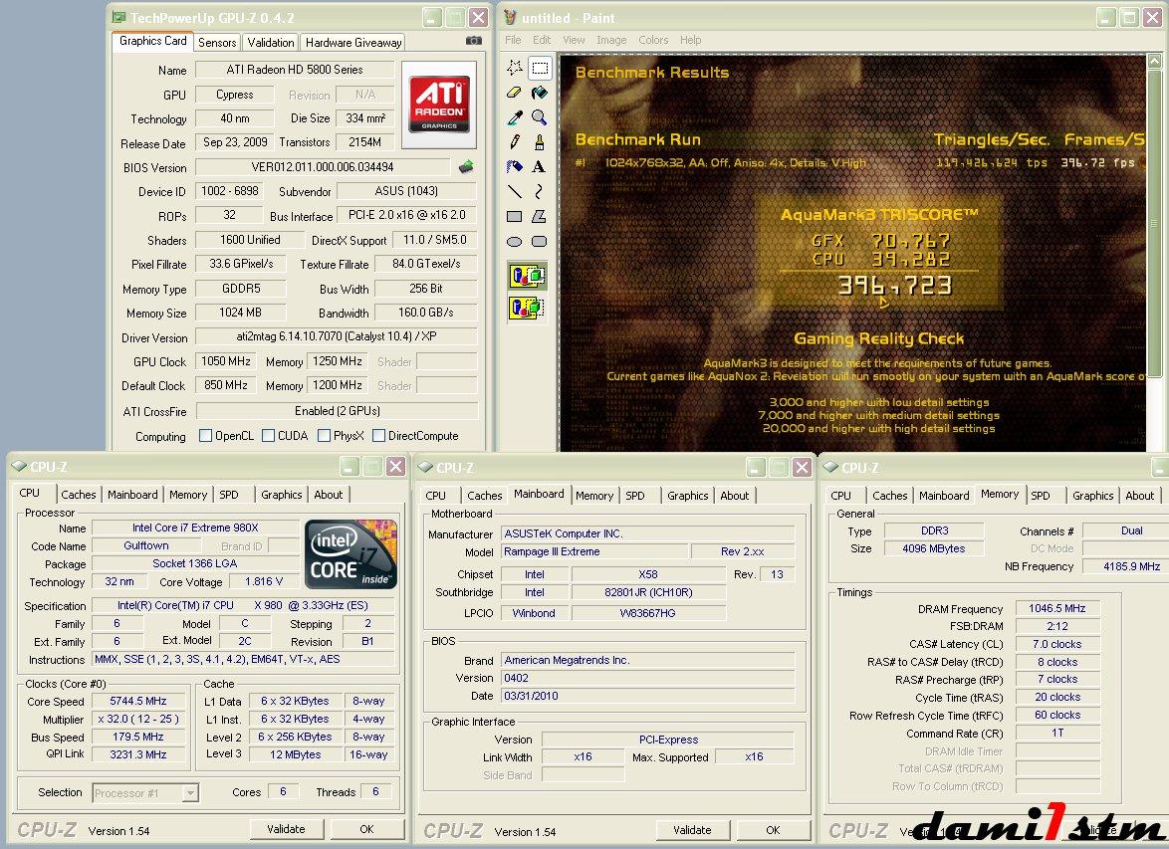Open the Help menu in Paint
The image size is (1169, 849).
click(690, 40)
